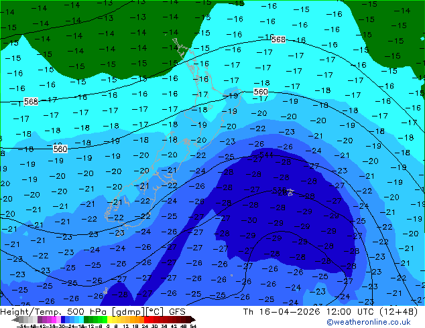Viewport: 425px width, 328px height.
Task: Click the 560 contour label on the left side
Action: click(60, 149)
